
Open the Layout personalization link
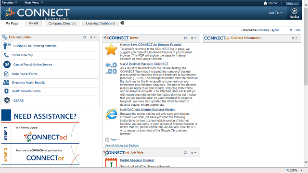point(274,30)
